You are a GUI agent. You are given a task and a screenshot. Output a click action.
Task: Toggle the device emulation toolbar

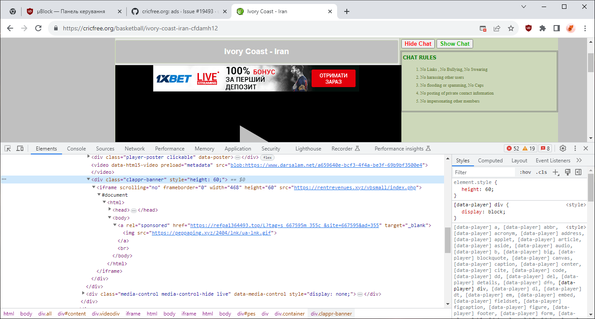19,148
